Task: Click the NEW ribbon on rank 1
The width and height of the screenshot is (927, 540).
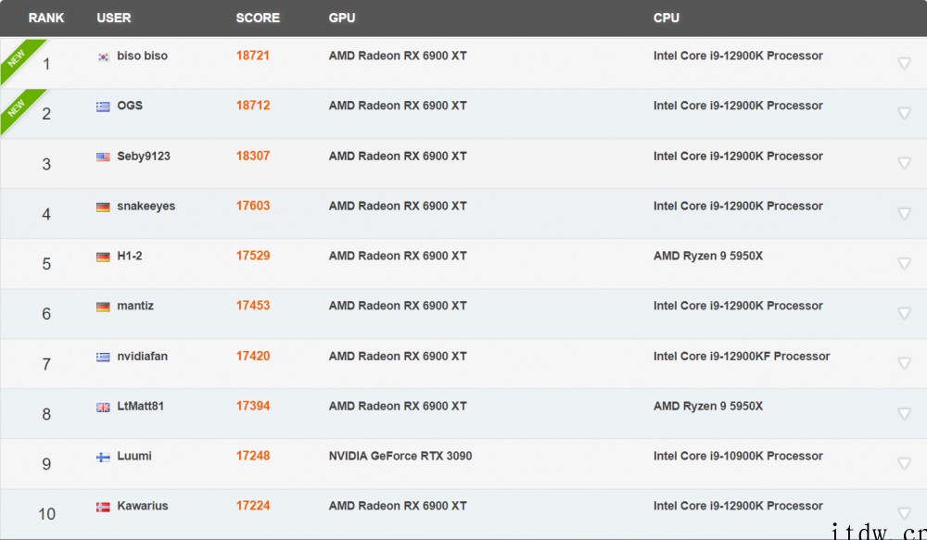Action: pyautogui.click(x=18, y=58)
